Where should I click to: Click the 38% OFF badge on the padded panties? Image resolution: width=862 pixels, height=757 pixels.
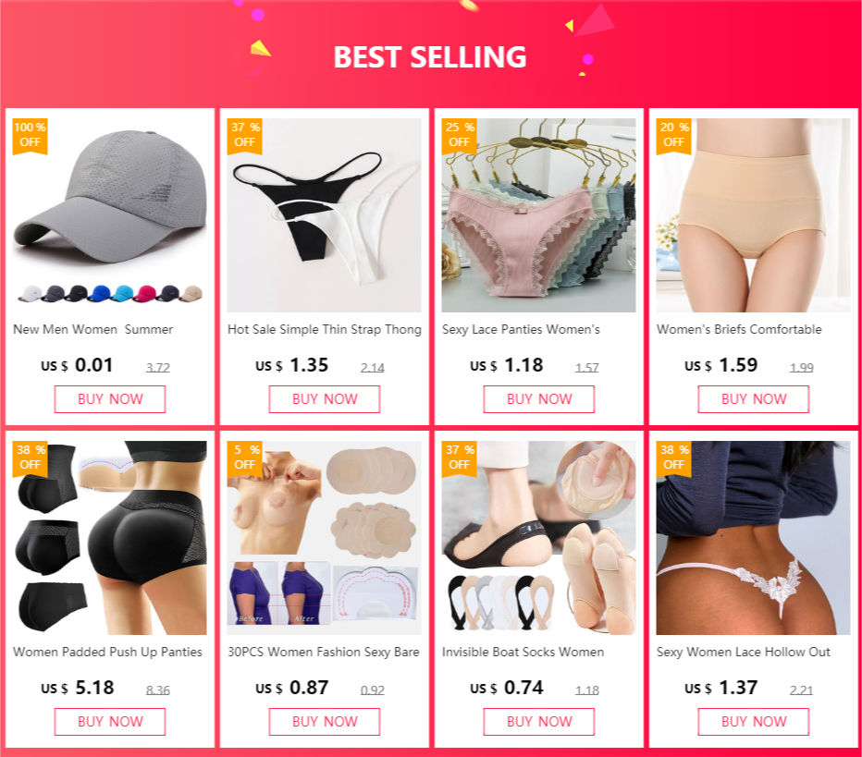click(30, 458)
